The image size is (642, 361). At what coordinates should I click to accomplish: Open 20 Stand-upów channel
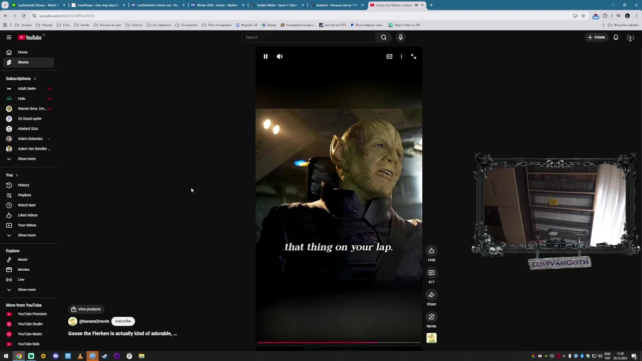pos(28,119)
